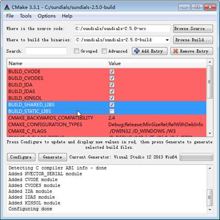Click the cache list scroll up arrow
The image size is (220, 220).
210,62
